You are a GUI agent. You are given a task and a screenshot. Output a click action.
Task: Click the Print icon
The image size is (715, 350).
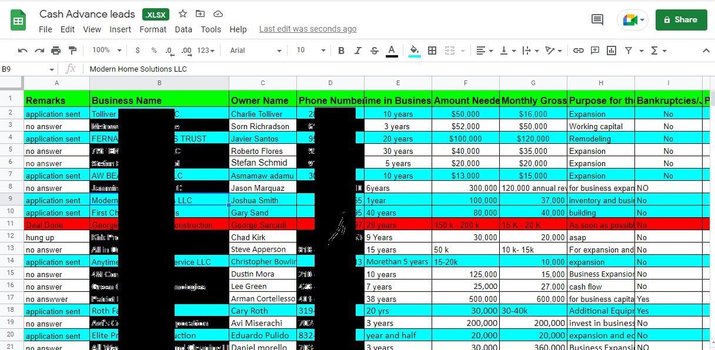tap(56, 51)
